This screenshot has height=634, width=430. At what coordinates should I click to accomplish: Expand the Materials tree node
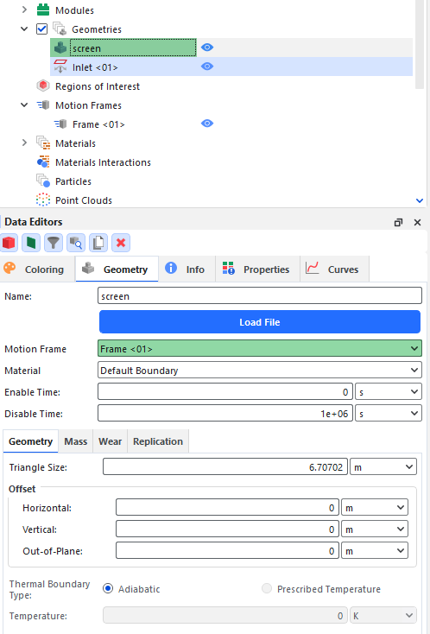25,143
